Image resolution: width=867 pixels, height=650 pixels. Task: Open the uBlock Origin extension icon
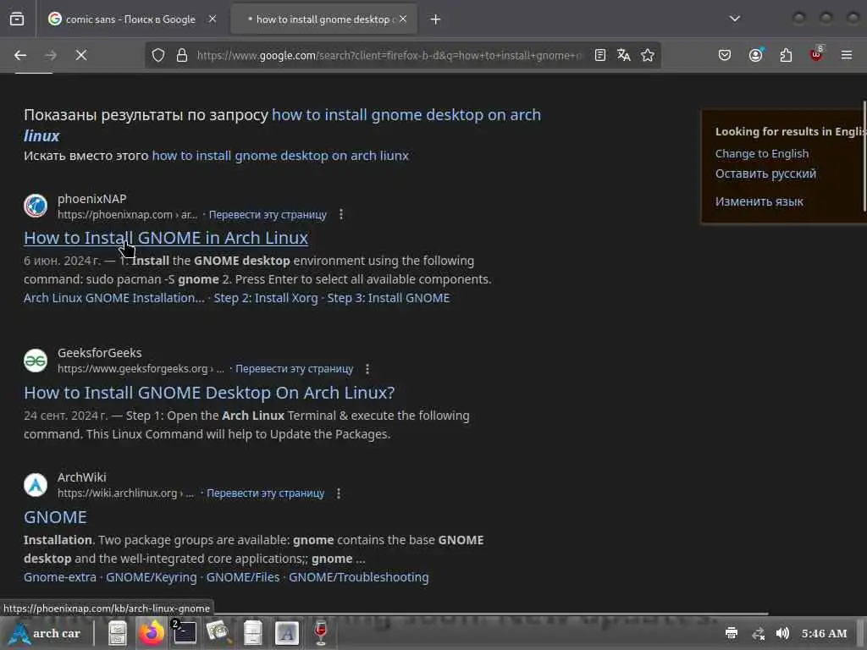pyautogui.click(x=816, y=54)
